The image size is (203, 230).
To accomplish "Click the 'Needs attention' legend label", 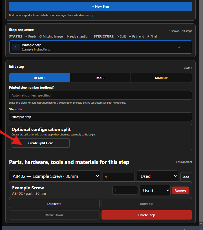I will 77,36.
